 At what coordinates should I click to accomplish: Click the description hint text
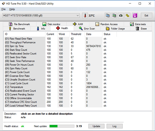click(47, 114)
